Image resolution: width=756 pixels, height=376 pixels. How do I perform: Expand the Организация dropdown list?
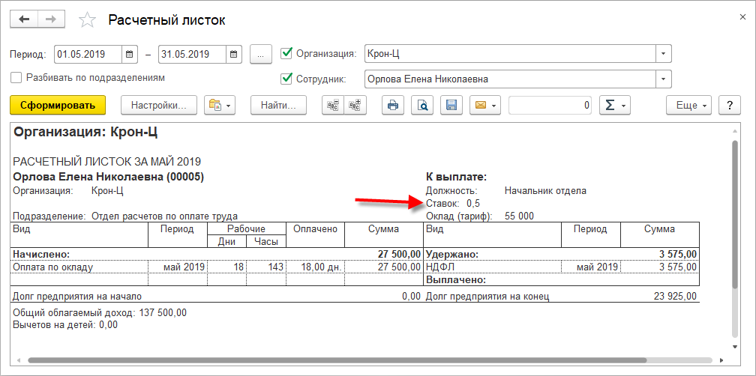pos(664,53)
